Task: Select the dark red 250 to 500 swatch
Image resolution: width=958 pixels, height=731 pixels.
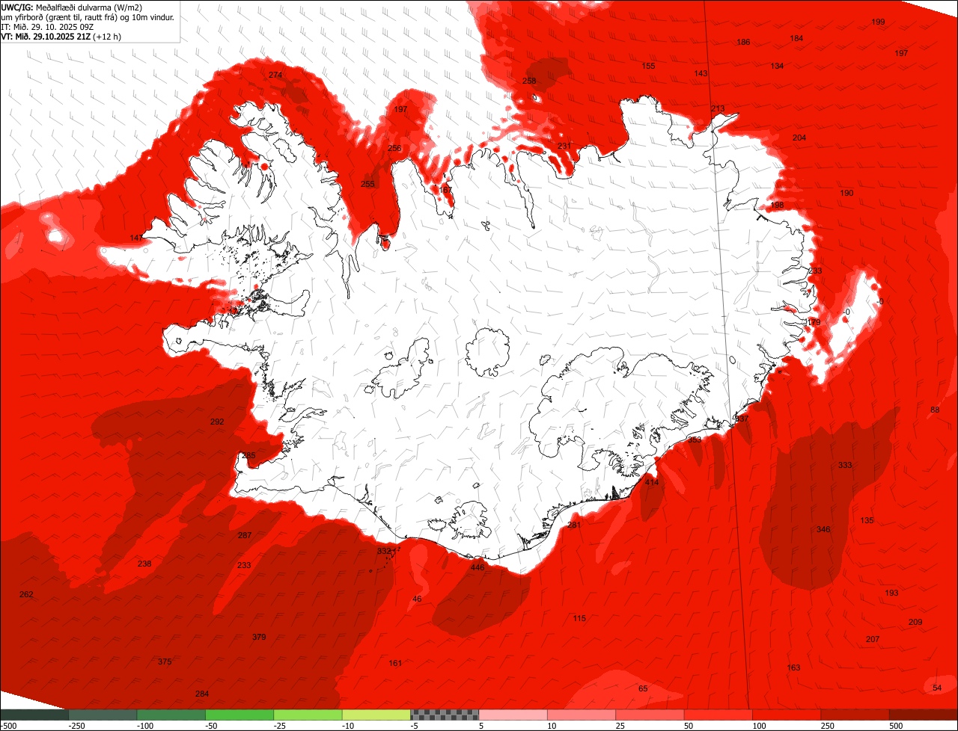Action: (x=855, y=715)
